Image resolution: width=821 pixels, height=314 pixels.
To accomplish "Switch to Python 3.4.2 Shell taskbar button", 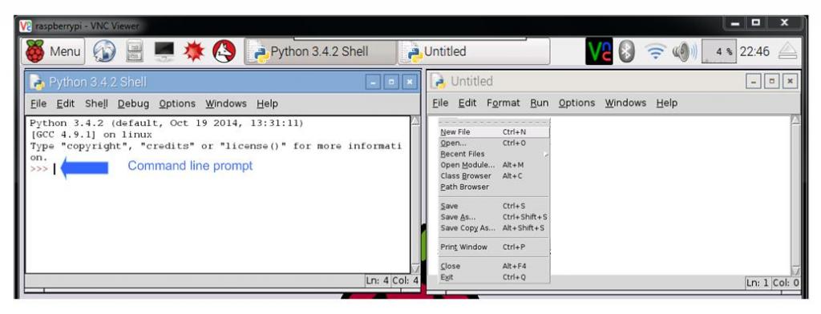I will coord(321,51).
